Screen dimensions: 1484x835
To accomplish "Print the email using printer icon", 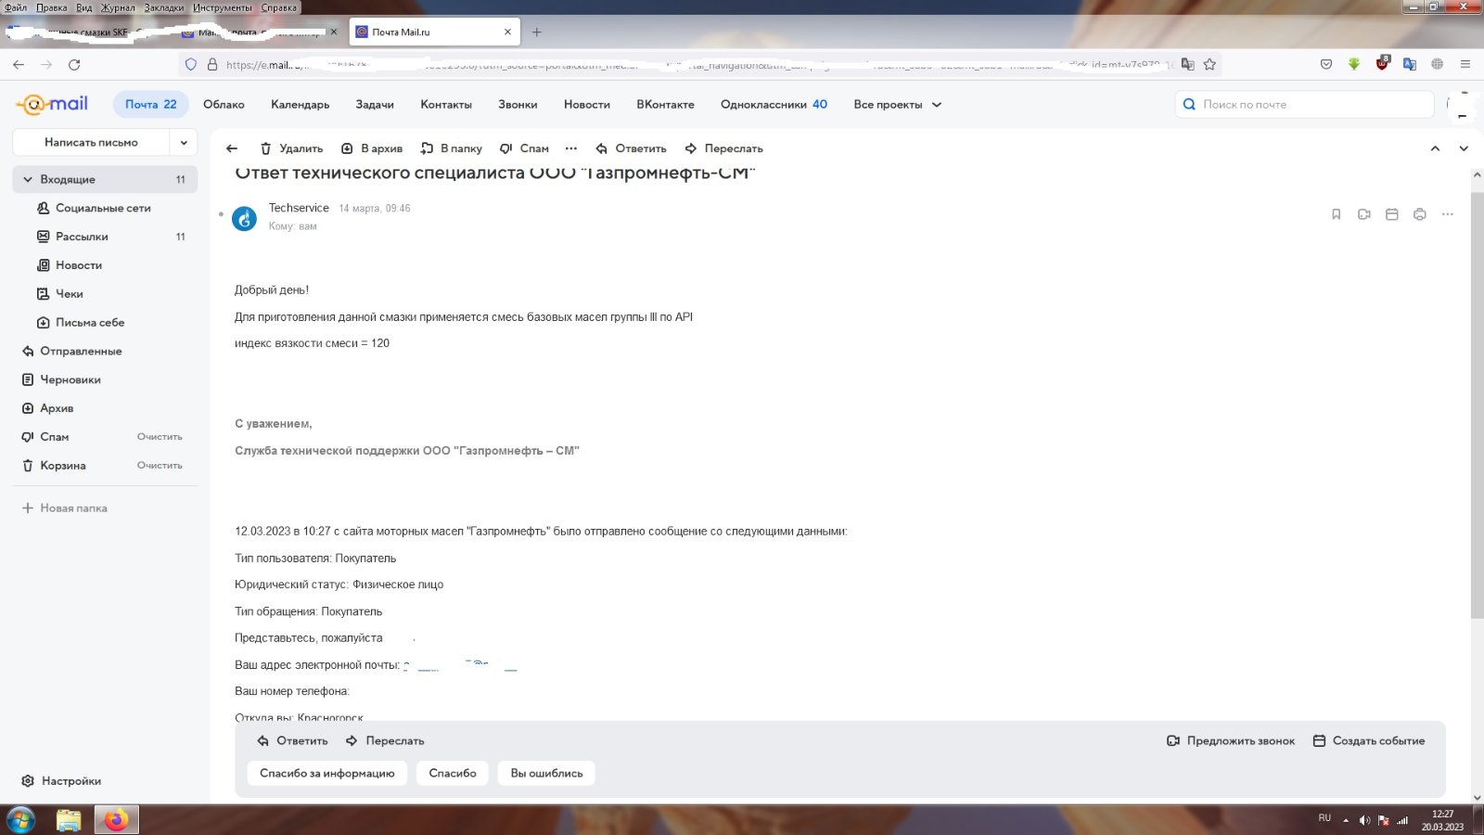I will (x=1419, y=214).
